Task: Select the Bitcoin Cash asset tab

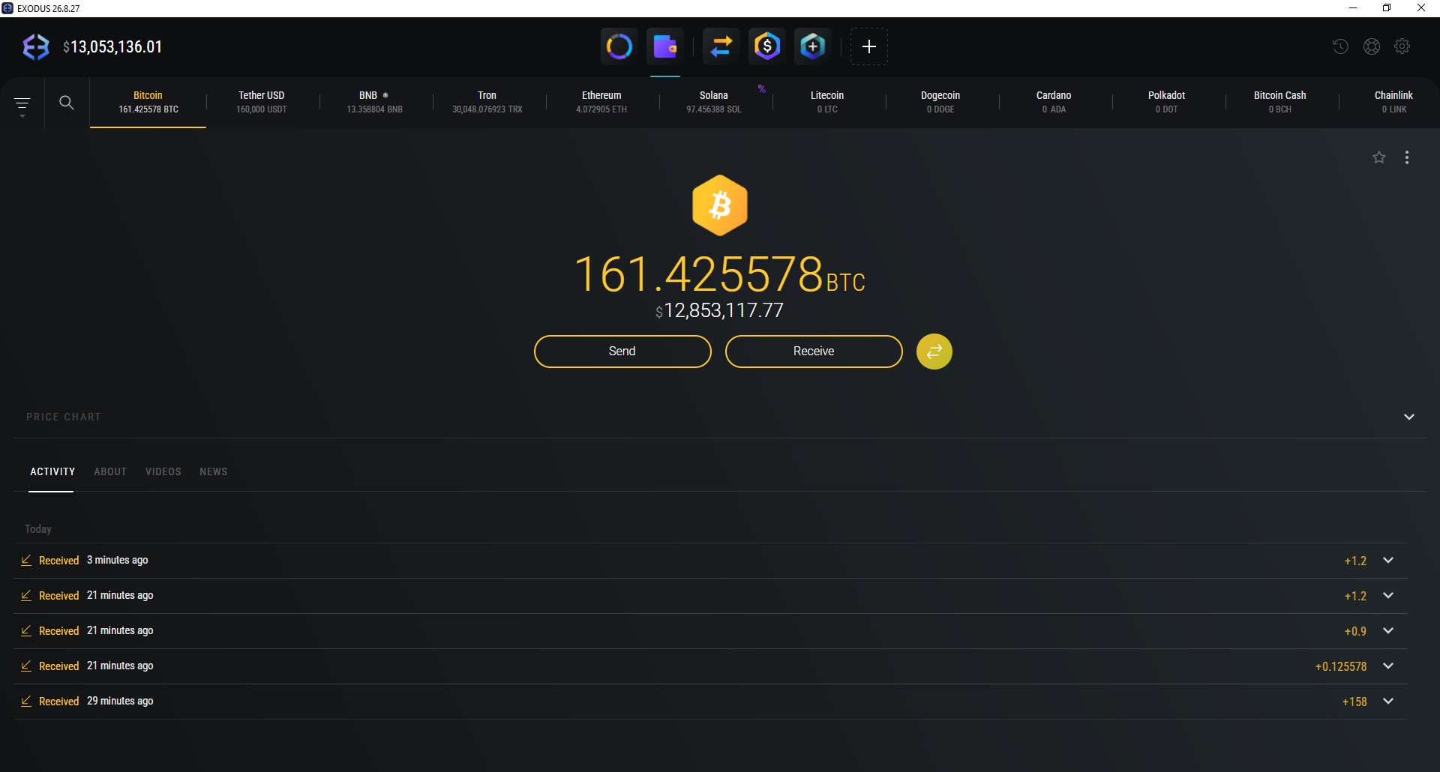Action: pos(1280,103)
